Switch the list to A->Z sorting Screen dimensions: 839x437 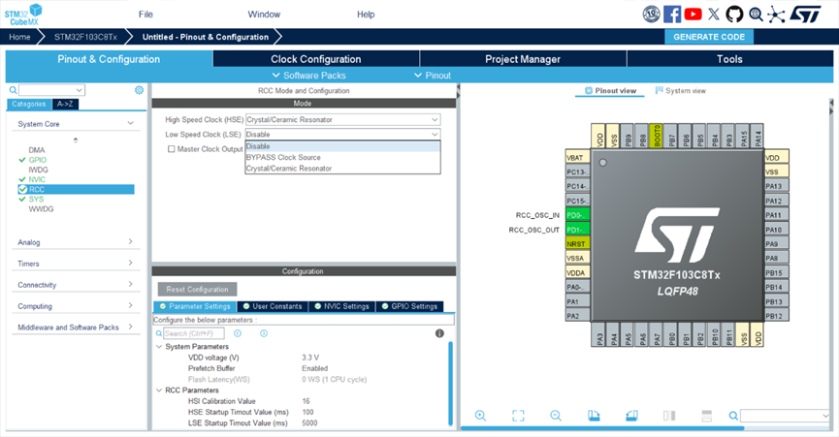[65, 105]
